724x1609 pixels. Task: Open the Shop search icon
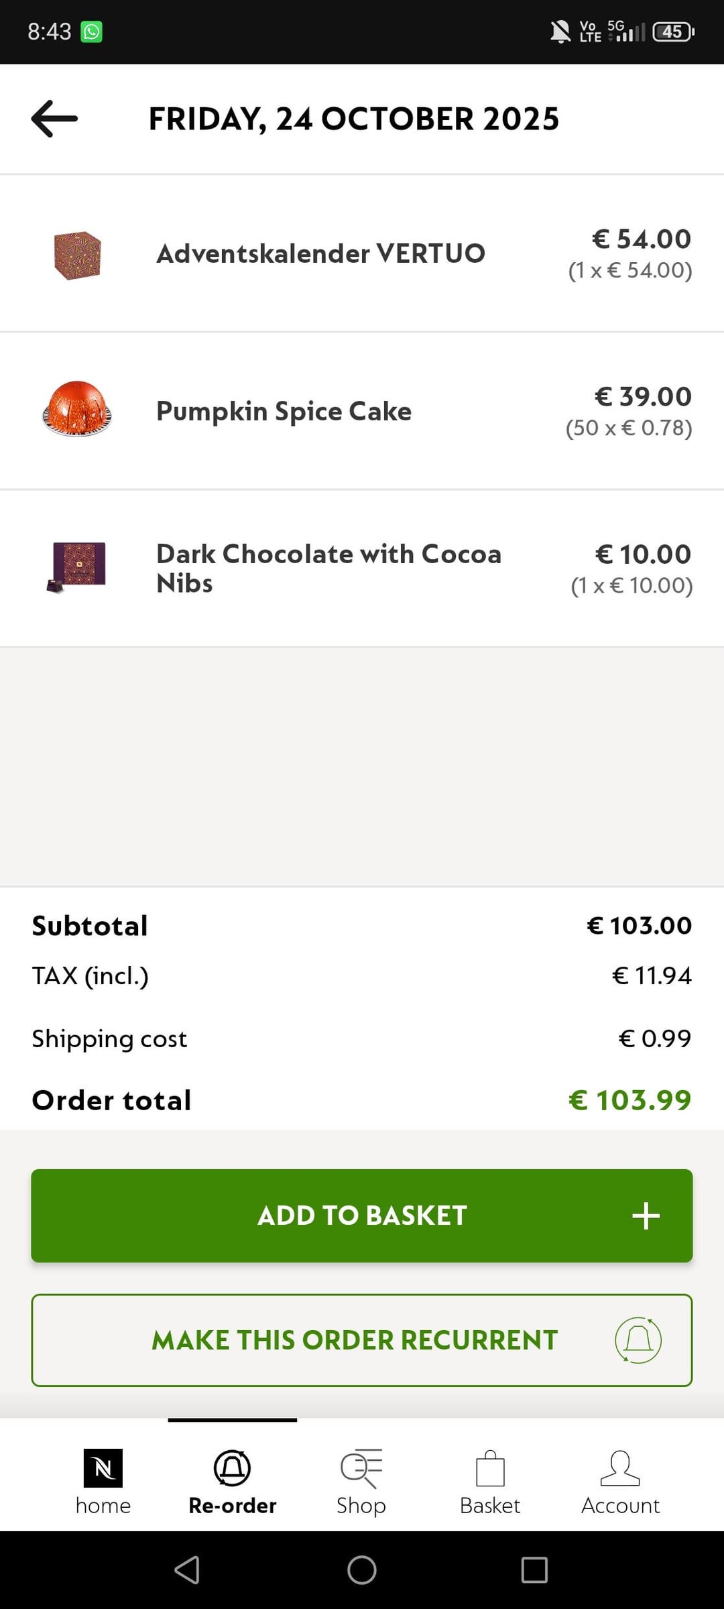pos(361,1468)
